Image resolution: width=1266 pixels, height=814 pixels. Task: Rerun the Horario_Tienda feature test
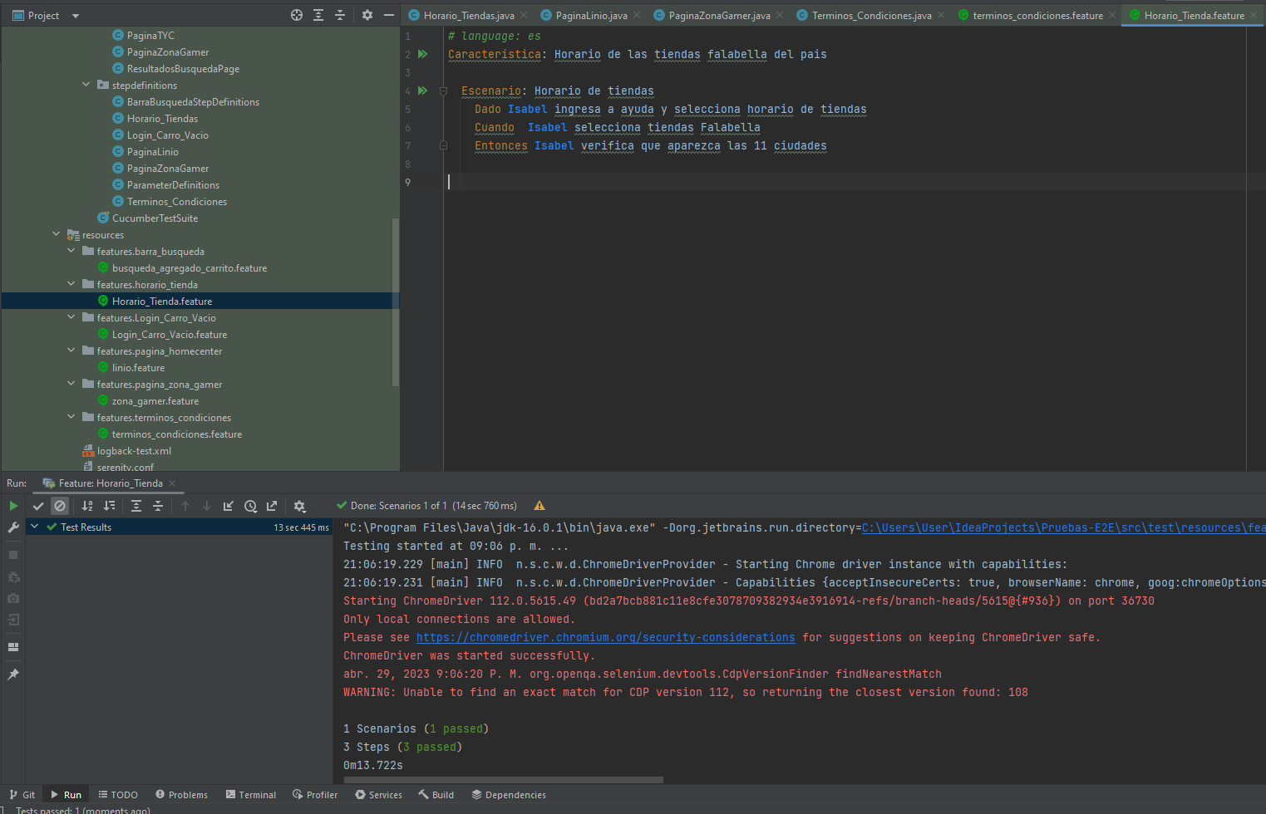pos(13,505)
